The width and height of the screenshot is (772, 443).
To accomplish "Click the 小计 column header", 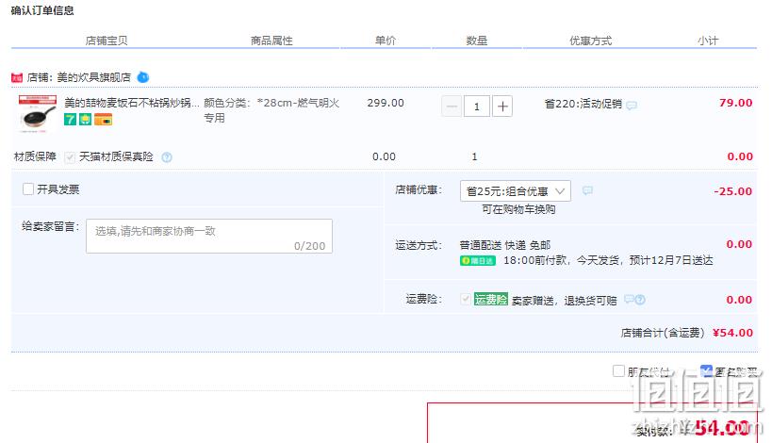I will click(708, 41).
